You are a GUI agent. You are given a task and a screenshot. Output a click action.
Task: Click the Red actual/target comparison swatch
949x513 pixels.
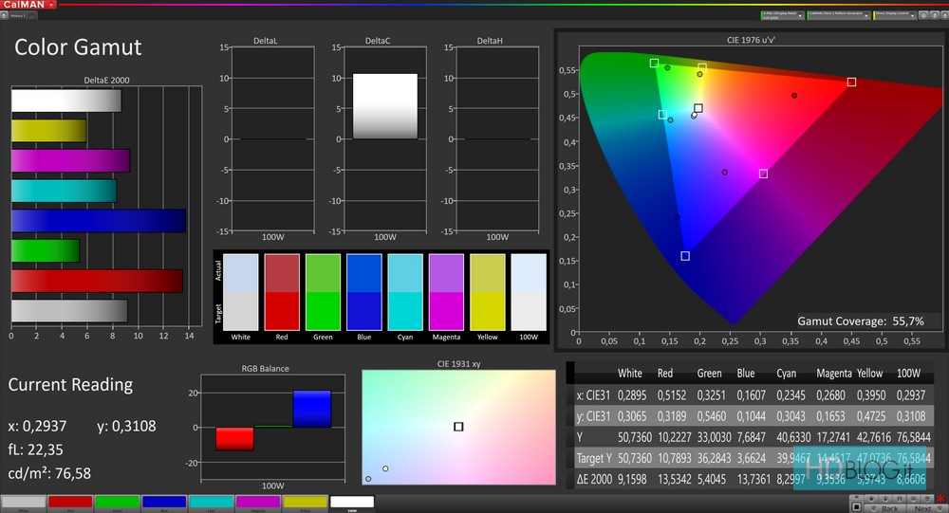coord(282,292)
